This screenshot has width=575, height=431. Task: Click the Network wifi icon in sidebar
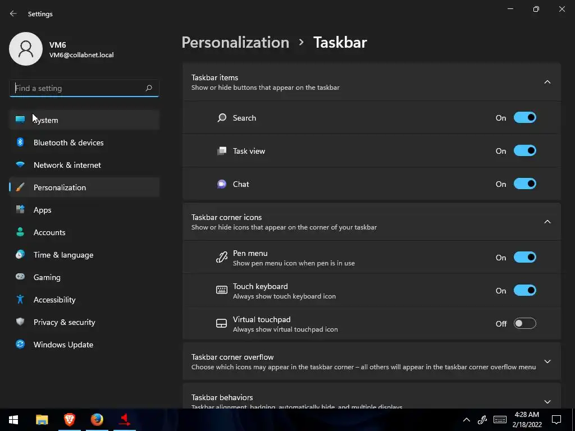[20, 164]
